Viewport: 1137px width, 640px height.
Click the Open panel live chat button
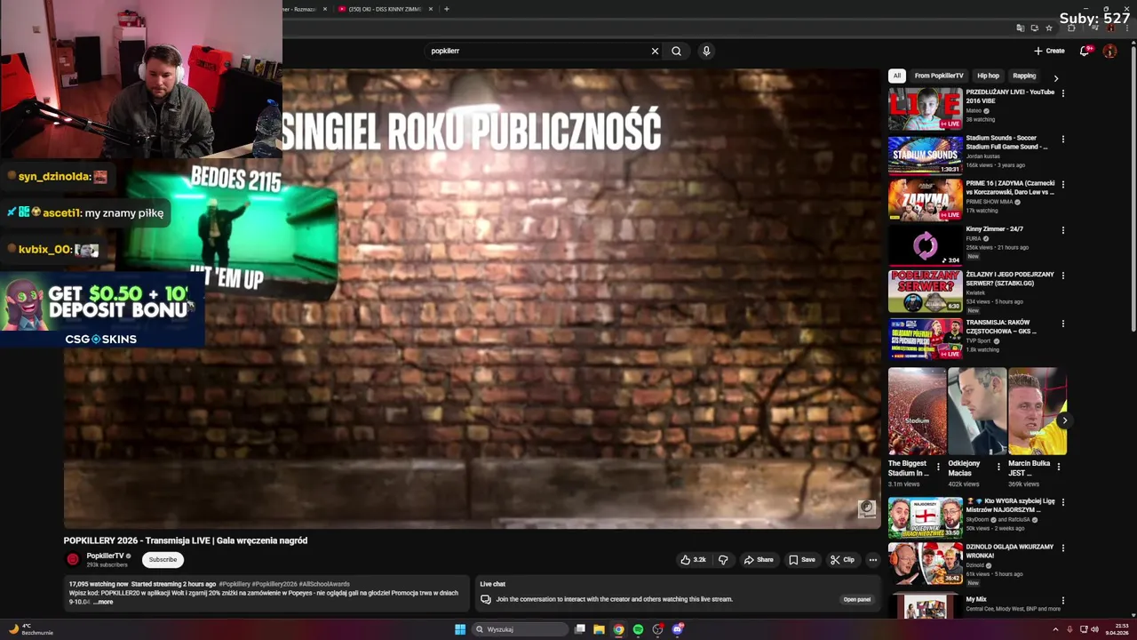(x=857, y=599)
